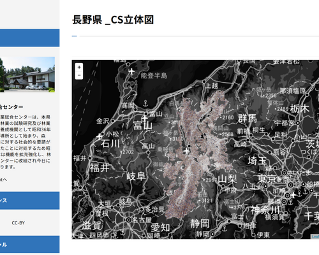Click the 神奈川 prefecture label
Screen dimensions: 319x255
(265, 210)
